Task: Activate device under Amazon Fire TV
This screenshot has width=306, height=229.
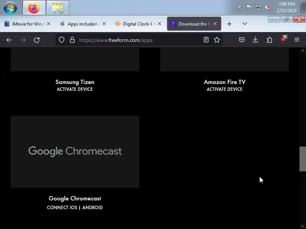Action: (225, 89)
